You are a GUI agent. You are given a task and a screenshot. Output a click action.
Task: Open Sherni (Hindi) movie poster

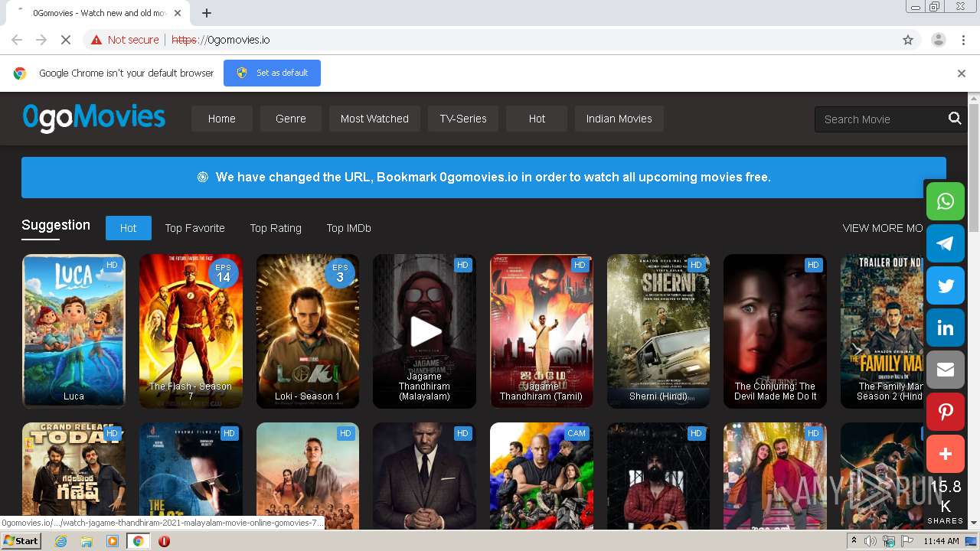pos(658,331)
